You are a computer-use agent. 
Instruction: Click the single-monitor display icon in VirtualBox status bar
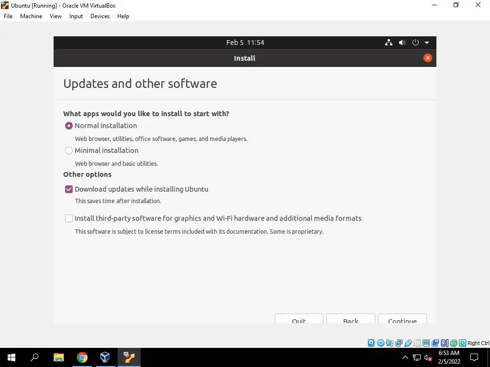(x=426, y=343)
